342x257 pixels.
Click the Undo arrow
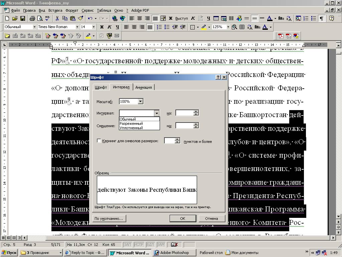(x=90, y=18)
